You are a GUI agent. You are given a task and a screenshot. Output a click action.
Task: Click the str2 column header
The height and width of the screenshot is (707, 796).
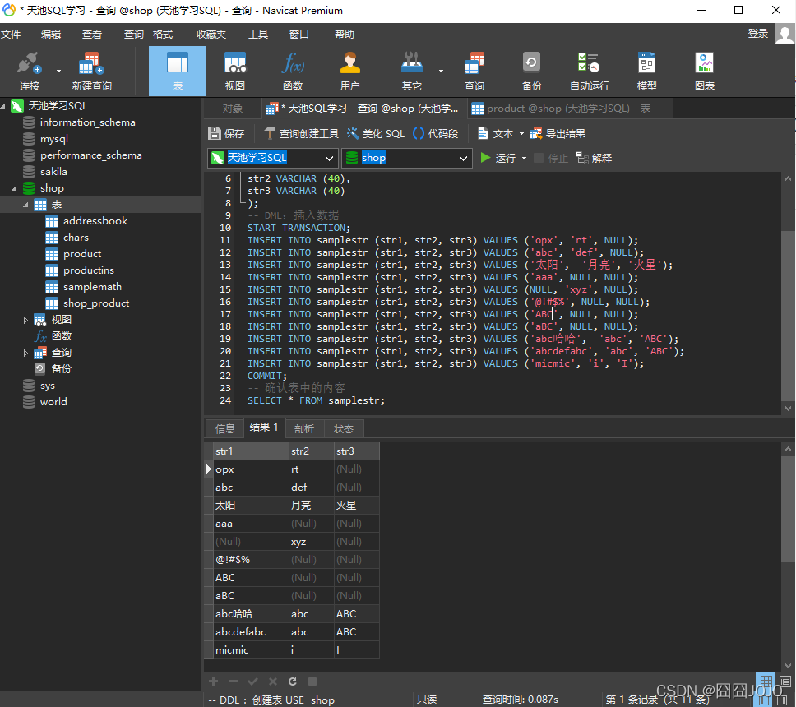point(311,451)
